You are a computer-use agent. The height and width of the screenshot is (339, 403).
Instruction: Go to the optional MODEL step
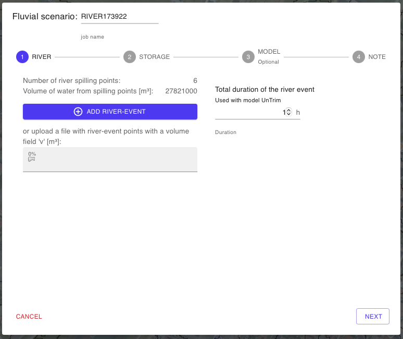[269, 52]
